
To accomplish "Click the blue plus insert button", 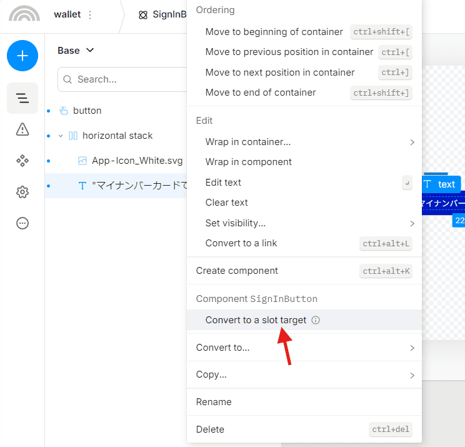I will pyautogui.click(x=22, y=56).
